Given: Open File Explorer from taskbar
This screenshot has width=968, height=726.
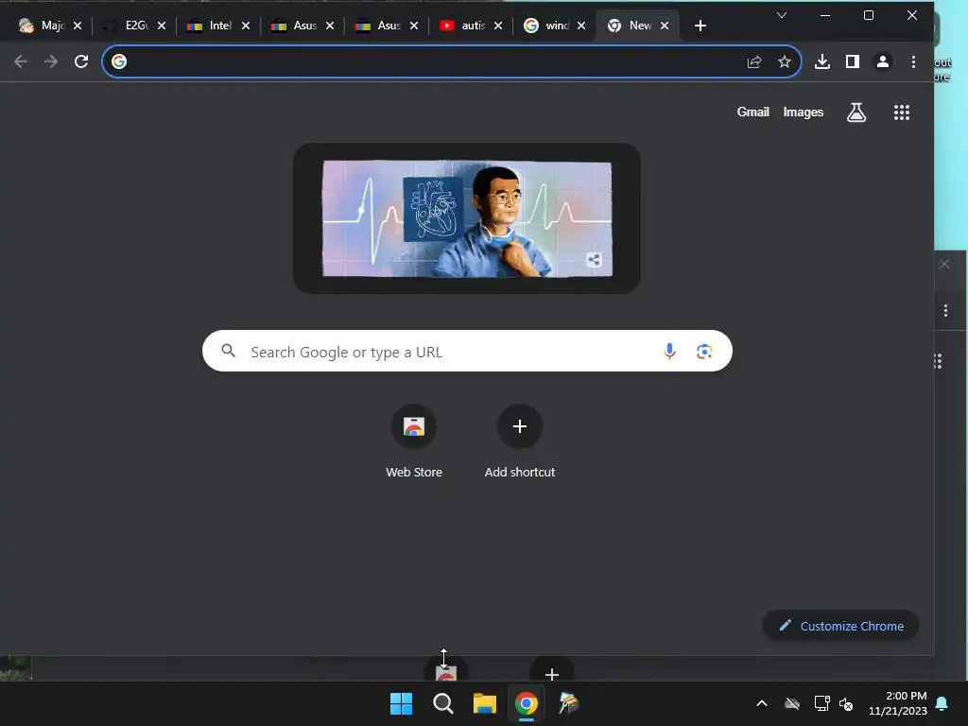Looking at the screenshot, I should pyautogui.click(x=485, y=703).
